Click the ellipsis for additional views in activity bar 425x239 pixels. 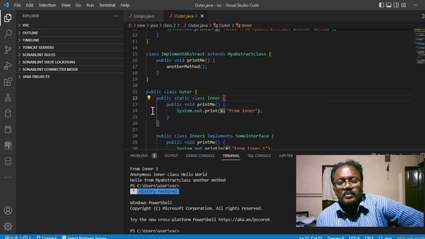(8, 177)
